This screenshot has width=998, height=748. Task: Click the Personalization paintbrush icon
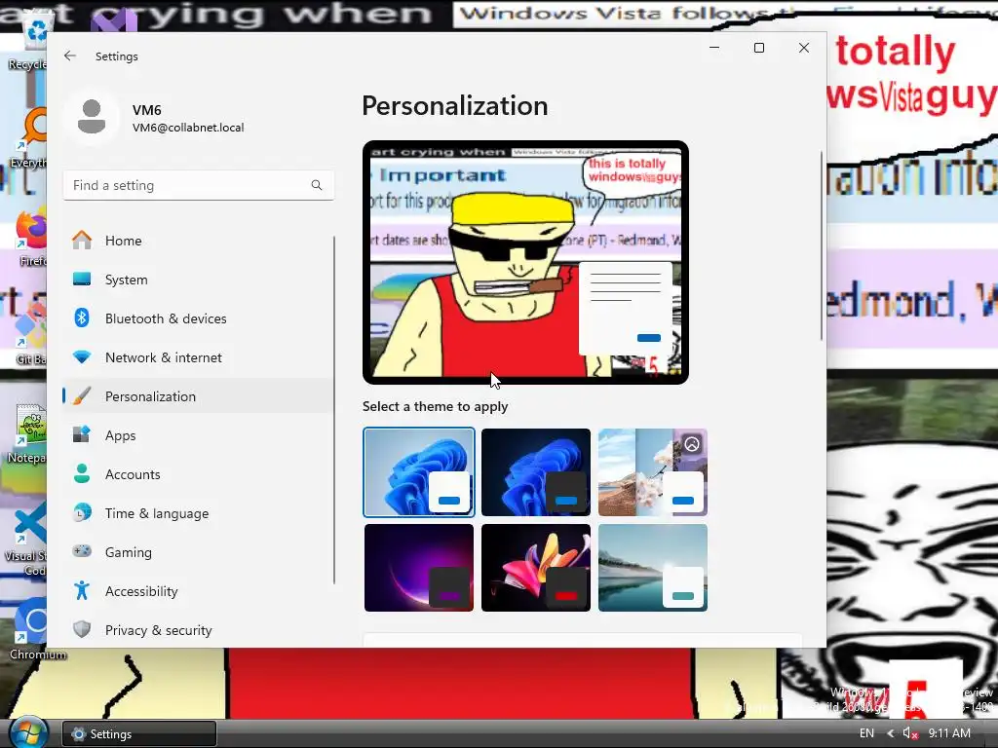[82, 396]
